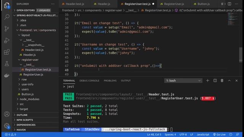Click the Ln 48, Col 5 status entry
The height and width of the screenshot is (137, 244).
tap(154, 134)
